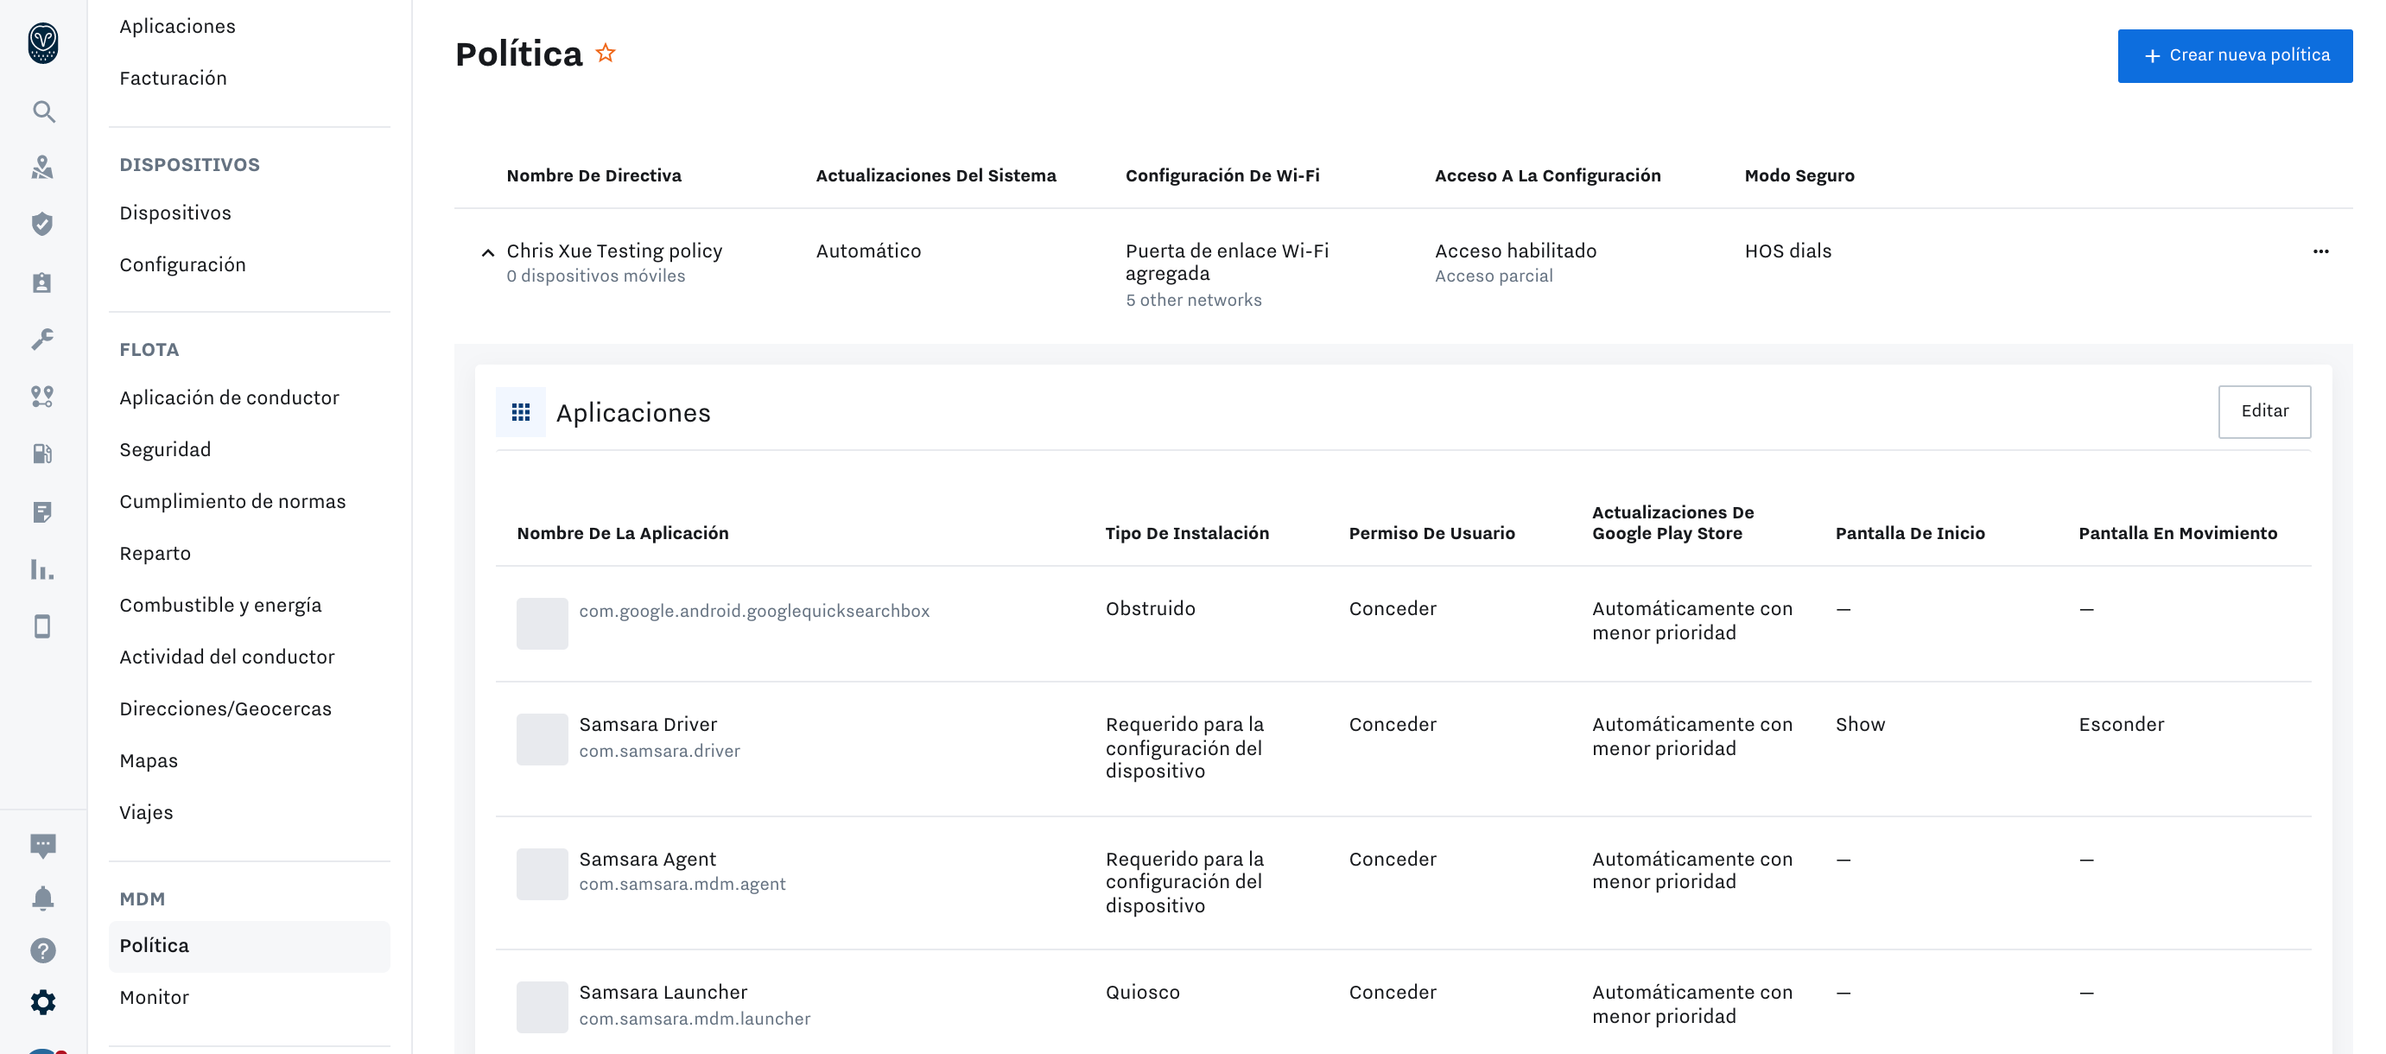The image size is (2386, 1054).
Task: Open notifications via the bell icon
Action: click(42, 897)
